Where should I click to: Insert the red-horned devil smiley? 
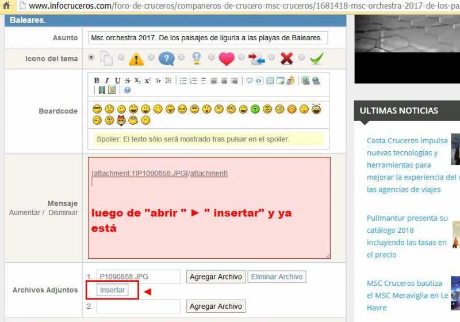(121, 120)
